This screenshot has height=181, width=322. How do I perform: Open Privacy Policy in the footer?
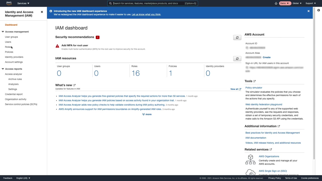(x=275, y=178)
